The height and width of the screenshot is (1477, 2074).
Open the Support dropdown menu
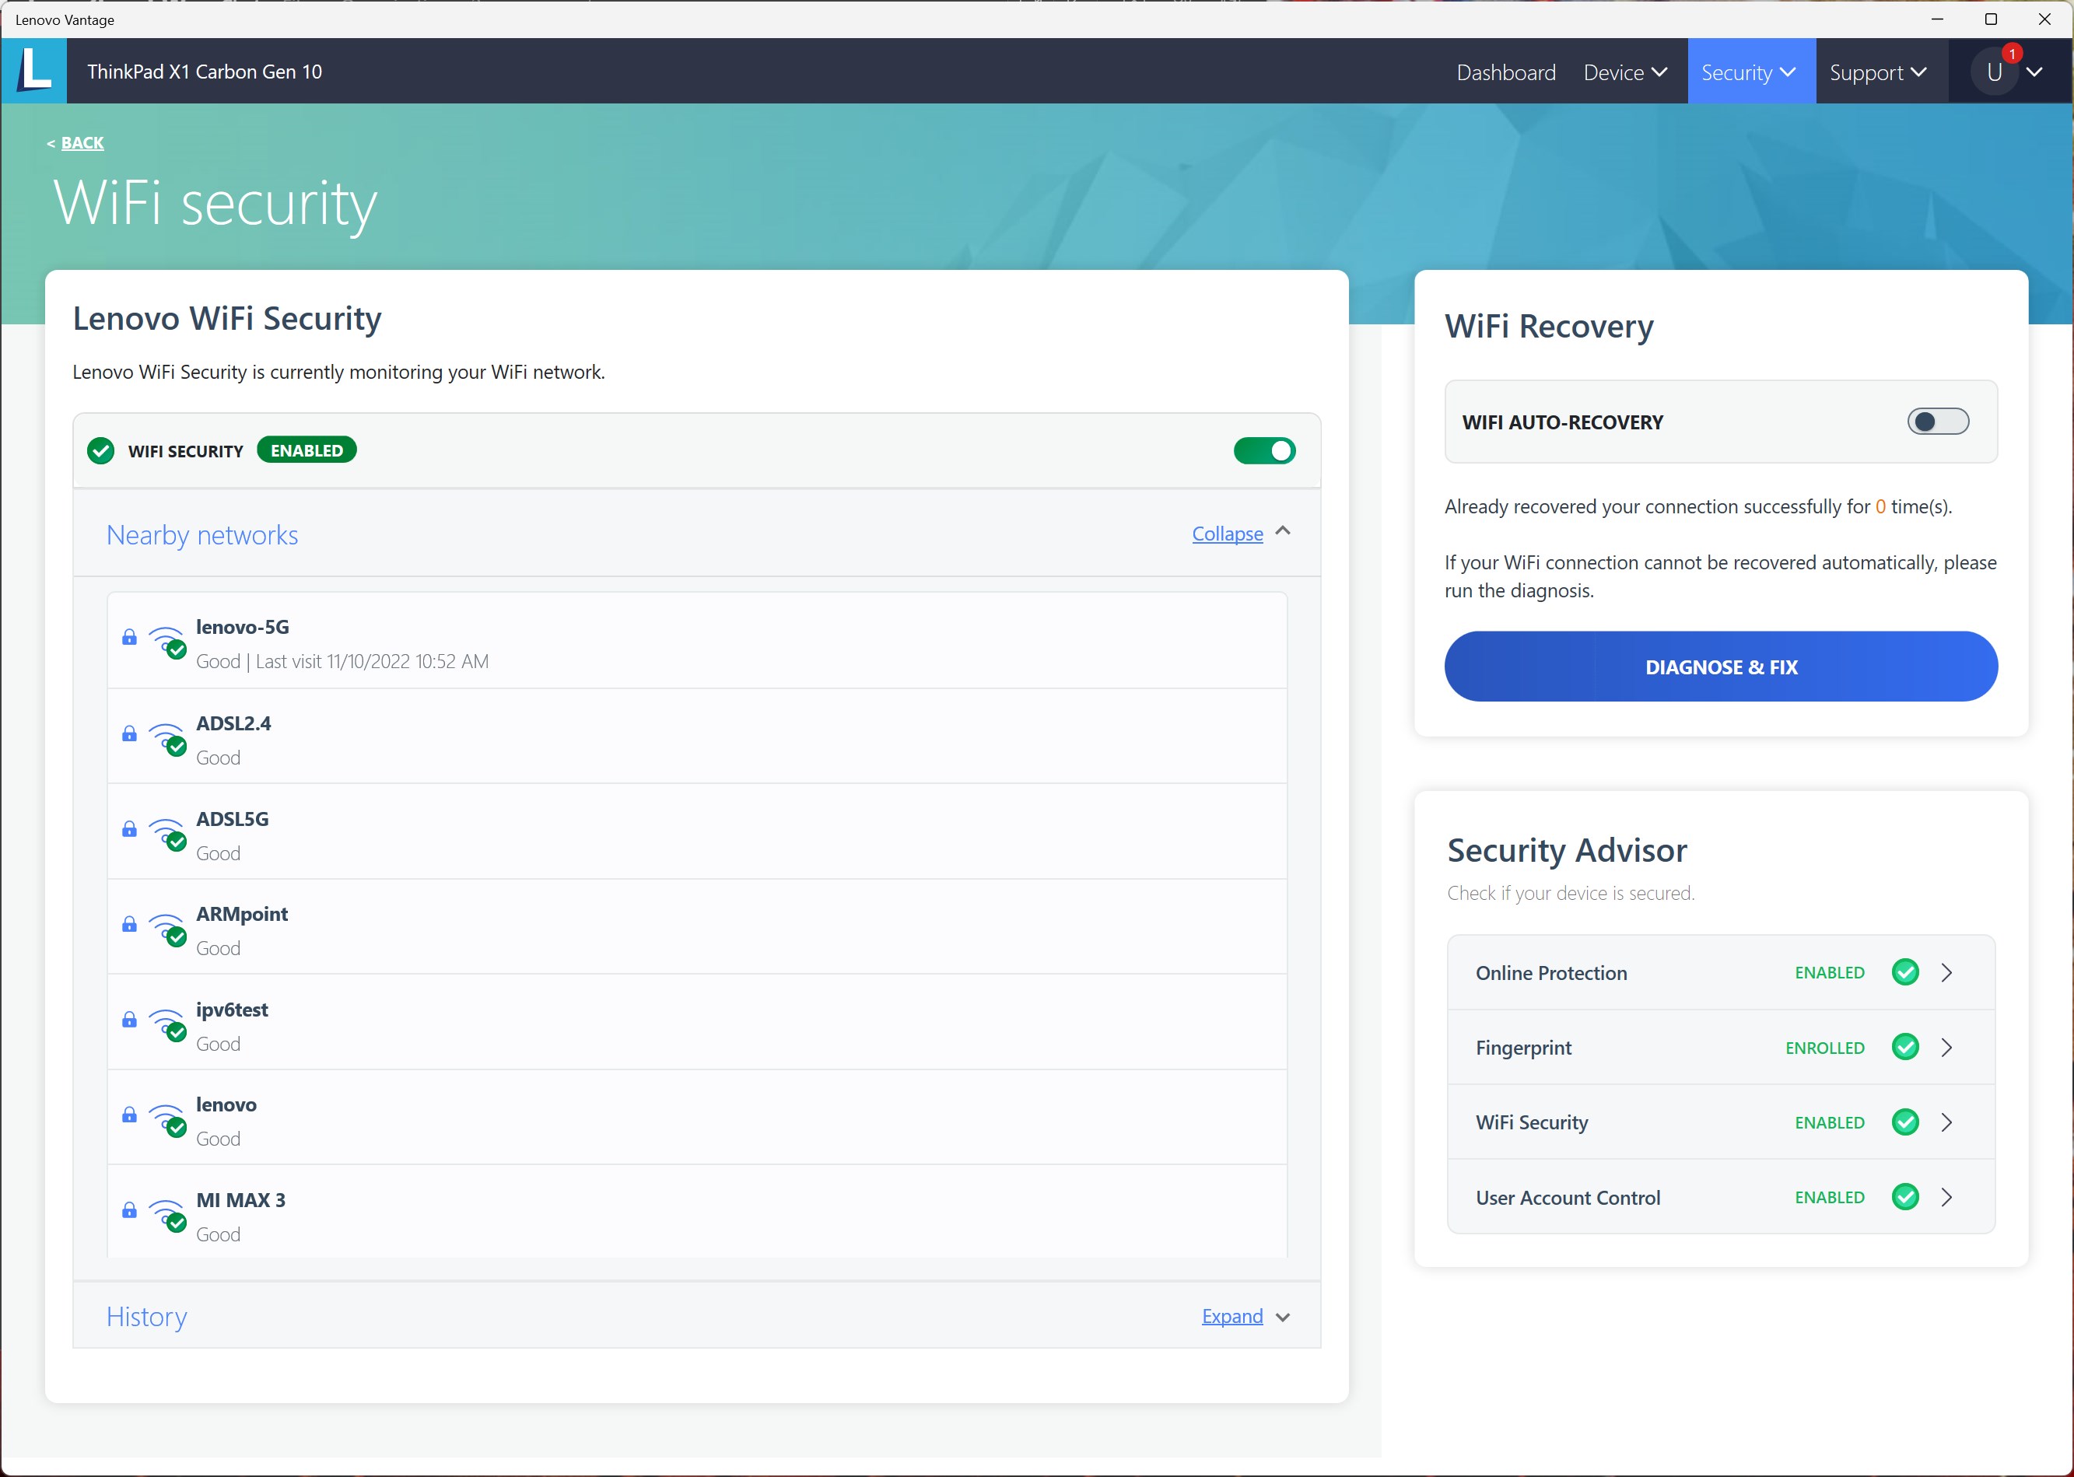point(1877,72)
